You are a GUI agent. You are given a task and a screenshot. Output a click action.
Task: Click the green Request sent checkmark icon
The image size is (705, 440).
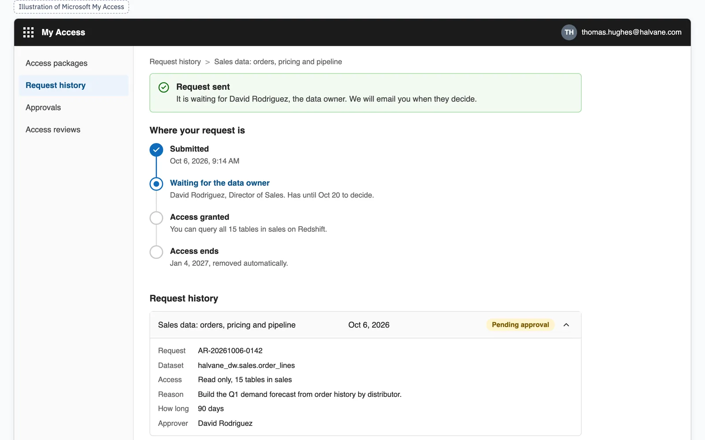coord(163,87)
